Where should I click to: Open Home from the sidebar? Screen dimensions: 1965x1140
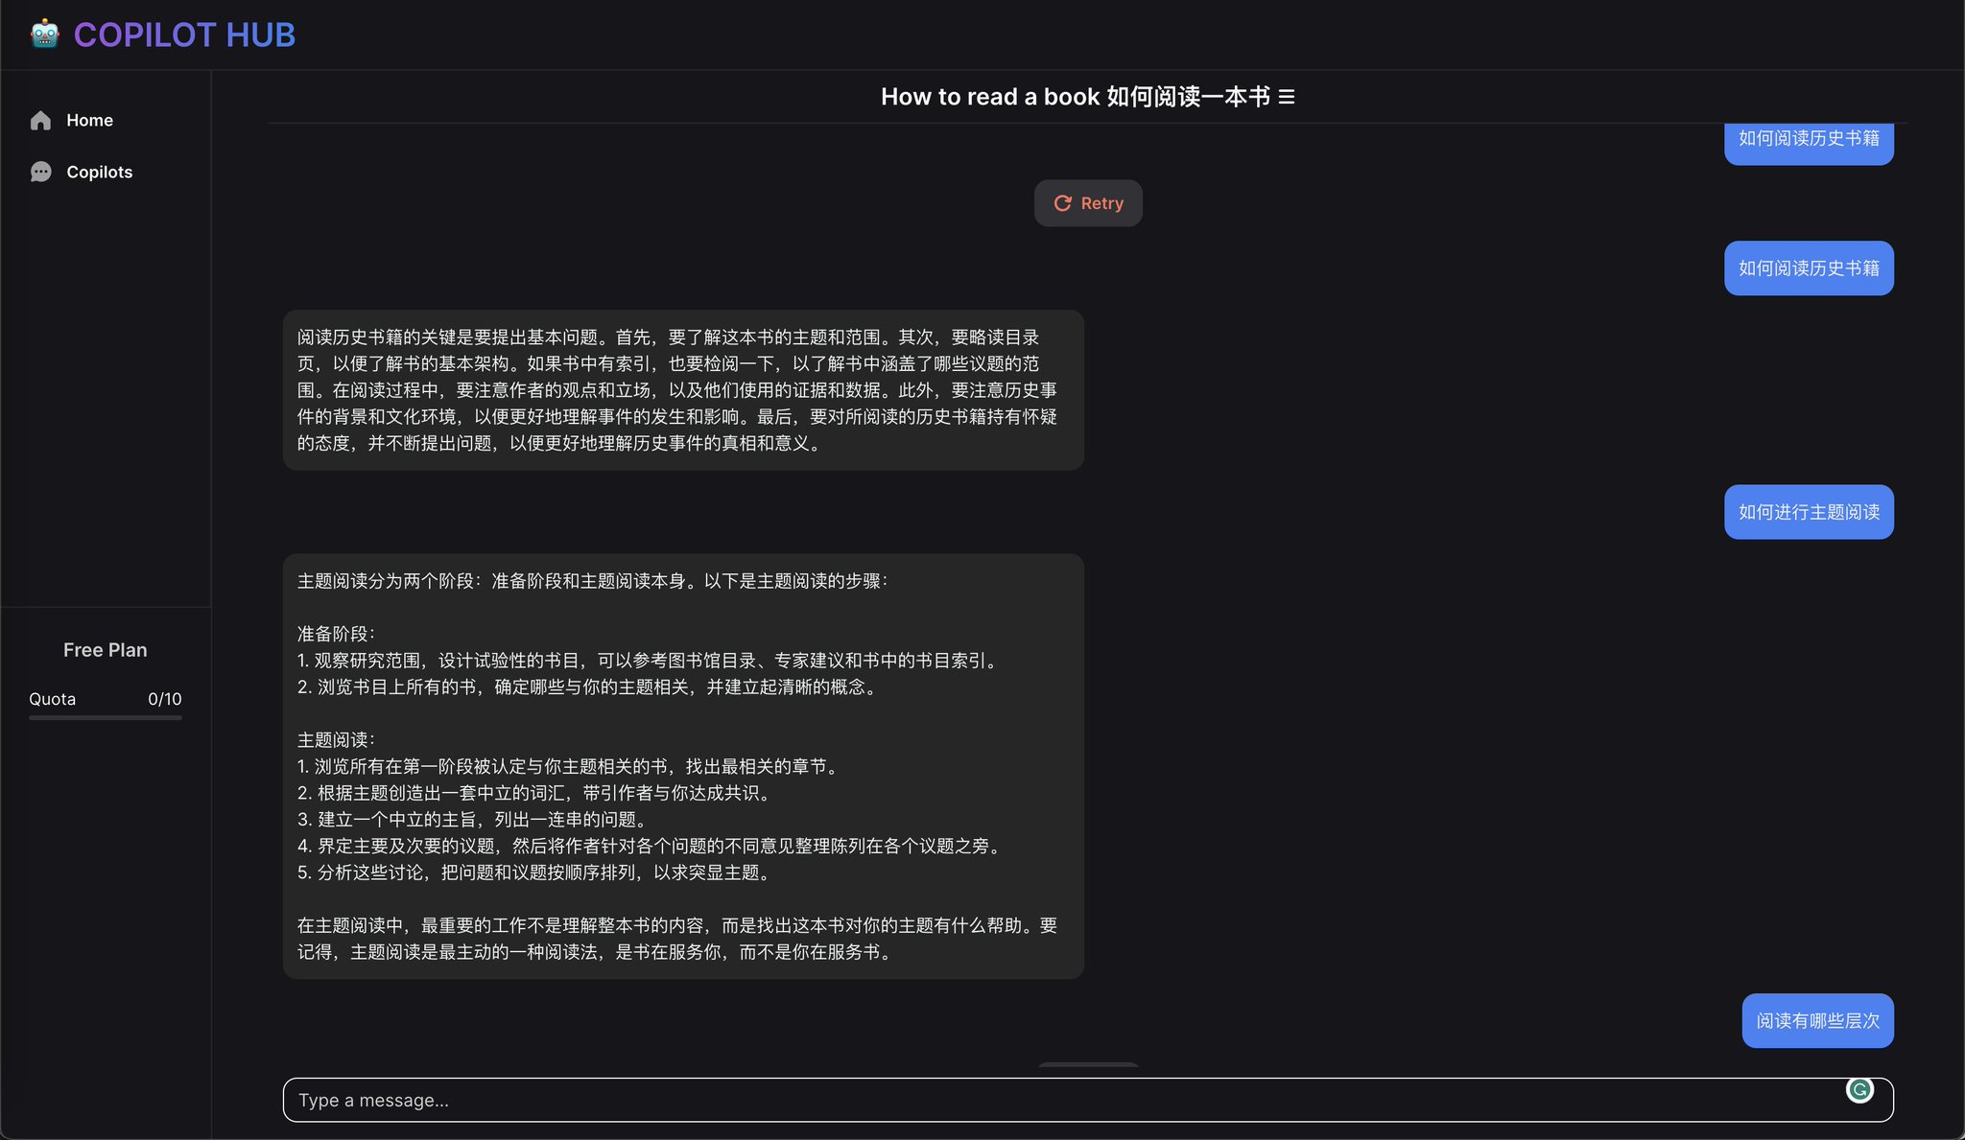click(89, 120)
